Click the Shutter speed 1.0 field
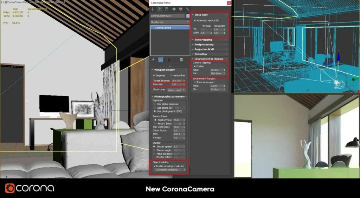This screenshot has width=360, height=198. point(178,146)
